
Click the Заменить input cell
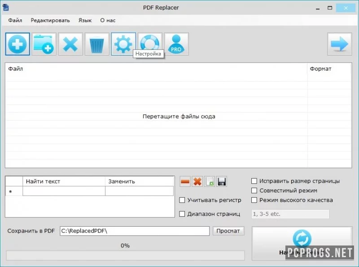(140, 191)
